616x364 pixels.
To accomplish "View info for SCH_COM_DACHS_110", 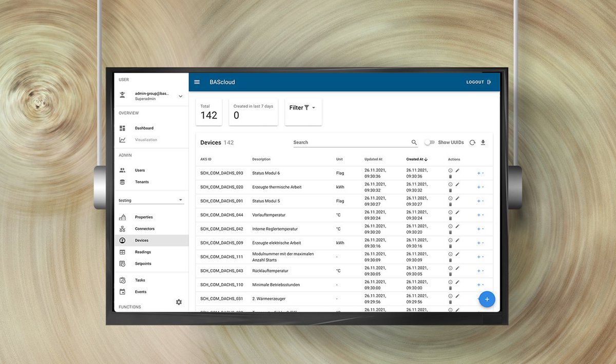I will pyautogui.click(x=450, y=281).
